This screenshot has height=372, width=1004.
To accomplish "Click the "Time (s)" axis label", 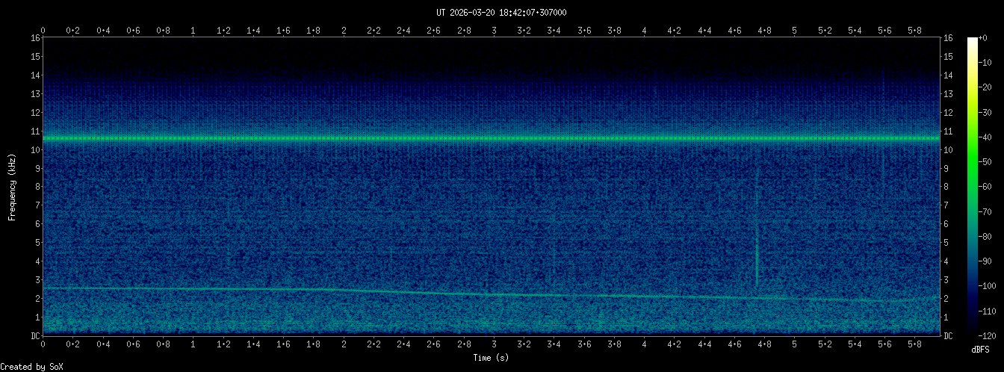I will pyautogui.click(x=492, y=358).
